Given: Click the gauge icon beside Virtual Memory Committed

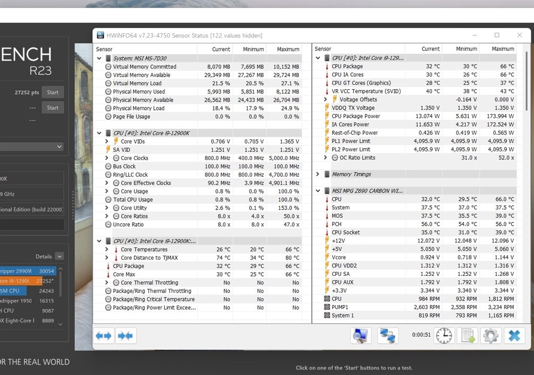Looking at the screenshot, I should [108, 67].
